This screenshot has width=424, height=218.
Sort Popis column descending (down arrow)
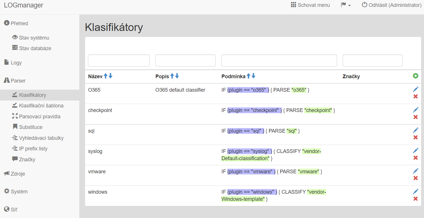(177, 76)
